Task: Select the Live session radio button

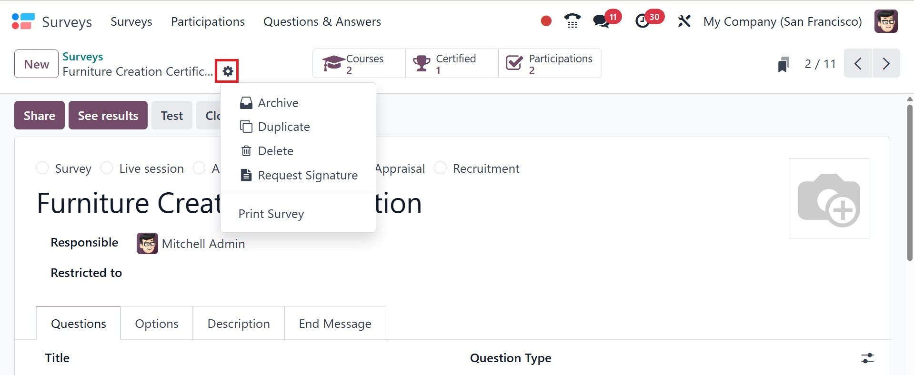Action: point(107,168)
